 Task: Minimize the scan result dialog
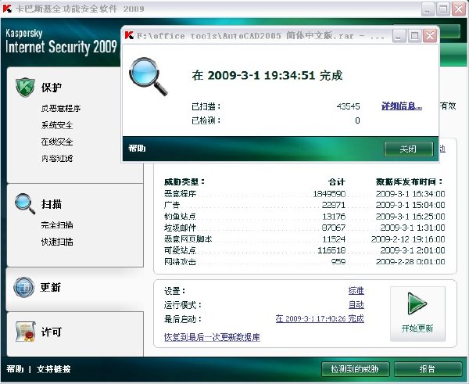tap(399, 36)
